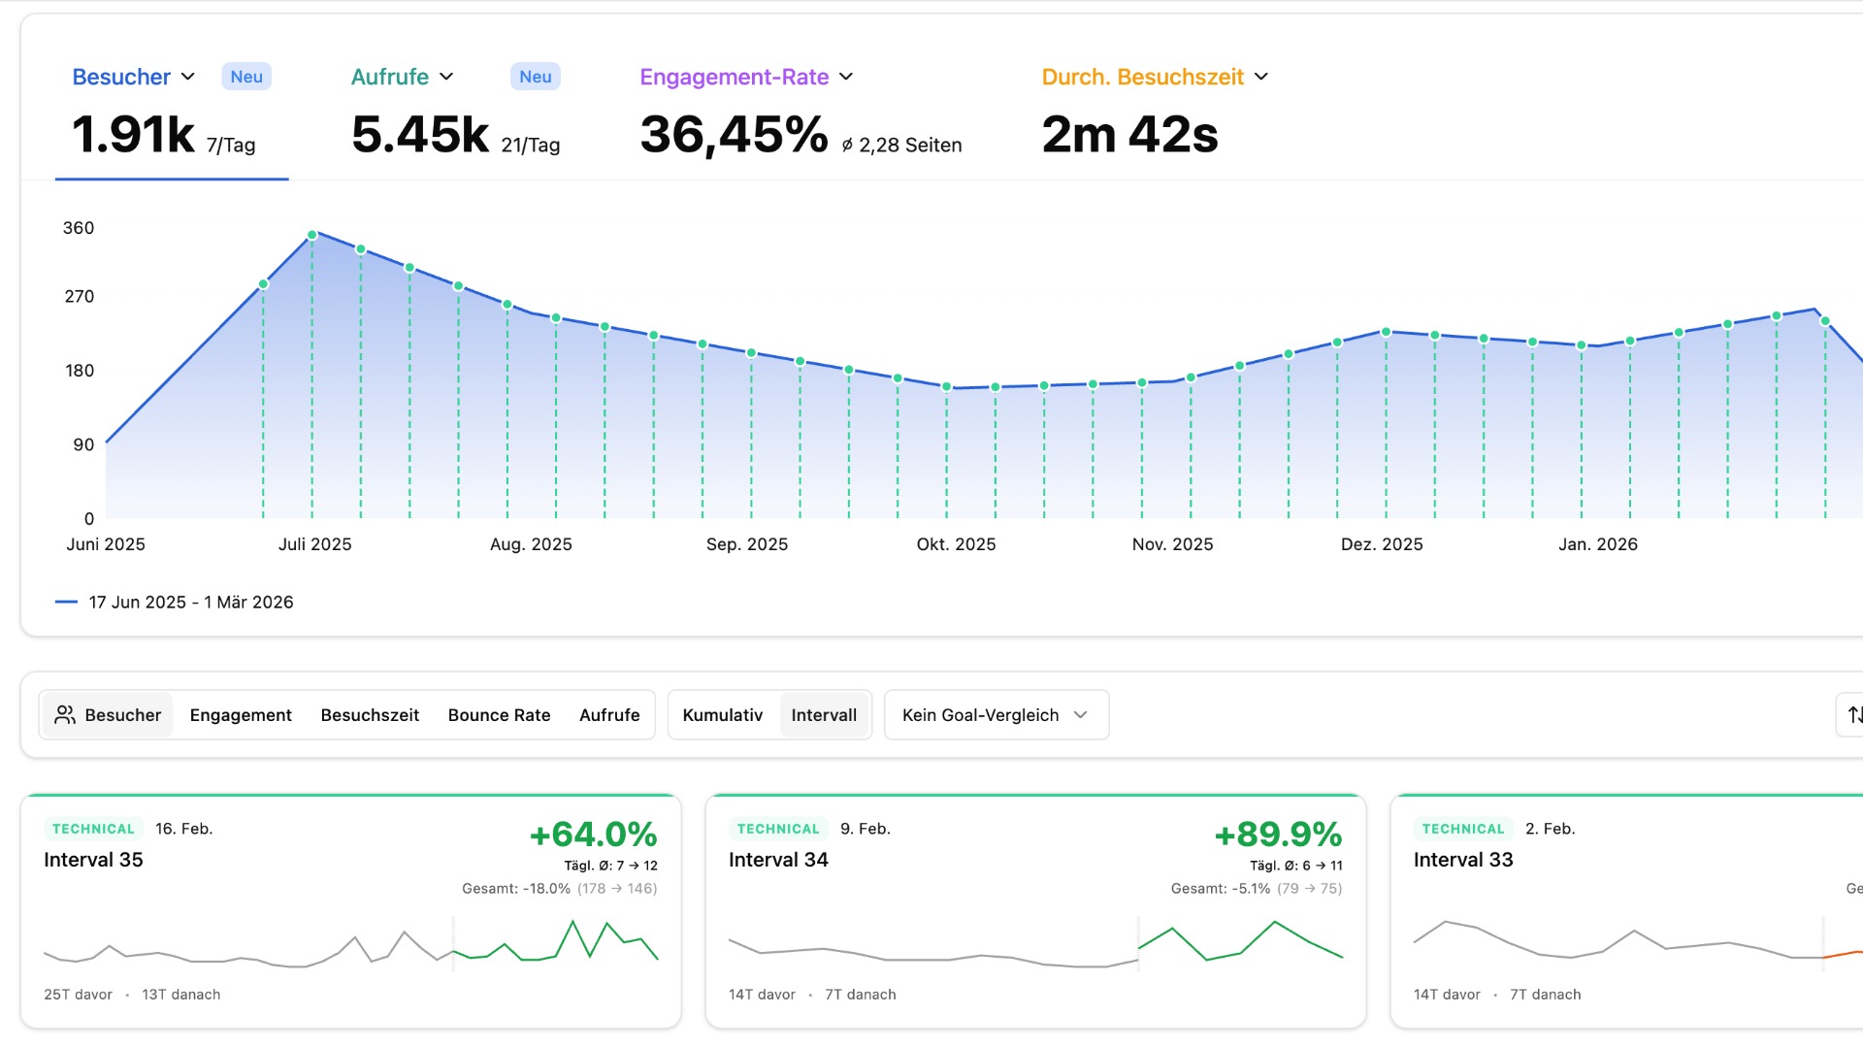Click the Durch. Besuchszeit metric heading

tap(1142, 77)
